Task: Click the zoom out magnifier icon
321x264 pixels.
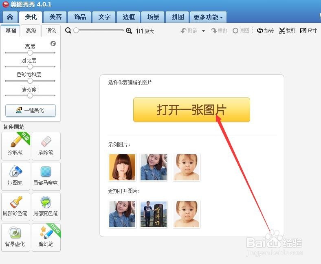Action: [68, 31]
